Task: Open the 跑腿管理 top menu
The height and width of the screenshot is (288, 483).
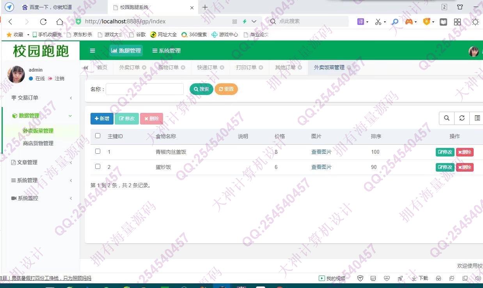Action: [126, 51]
